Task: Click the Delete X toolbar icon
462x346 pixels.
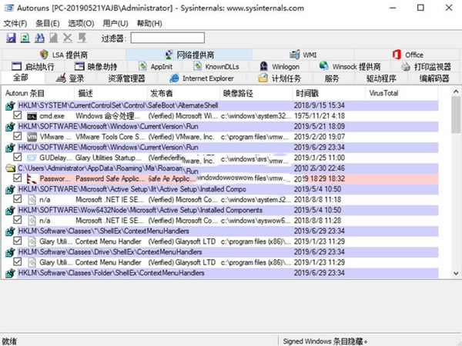Action: pyautogui.click(x=68, y=38)
